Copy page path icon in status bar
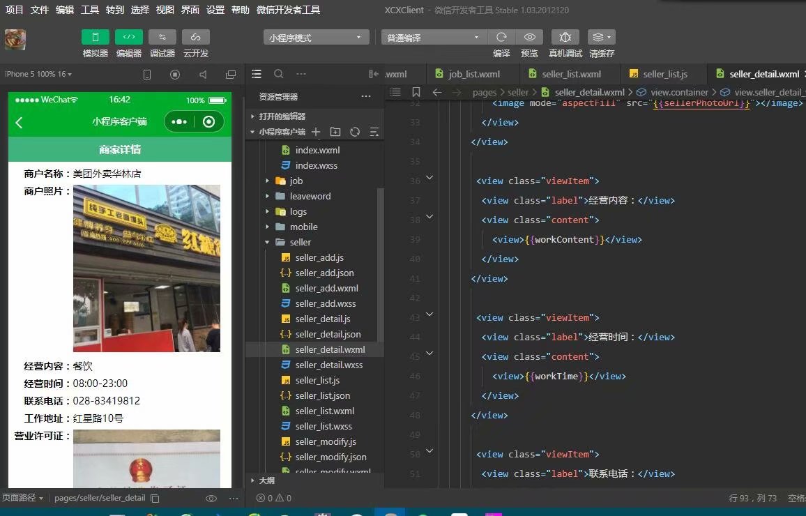 pyautogui.click(x=155, y=498)
